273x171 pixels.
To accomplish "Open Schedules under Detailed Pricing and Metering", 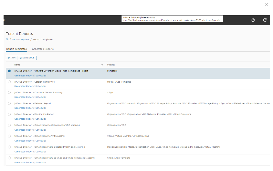I will (x=41, y=152).
